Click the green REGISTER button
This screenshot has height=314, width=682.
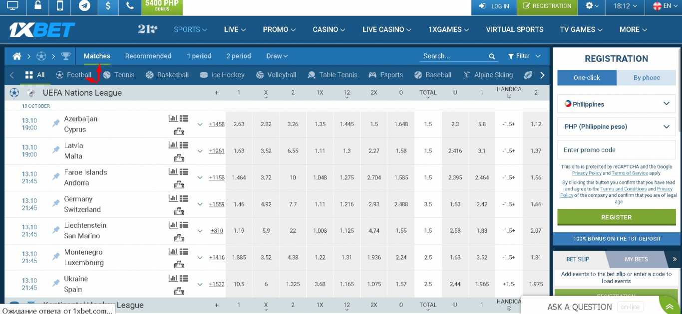coord(617,217)
